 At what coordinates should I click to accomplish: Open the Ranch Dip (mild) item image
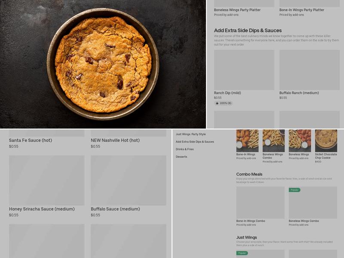[x=244, y=70]
